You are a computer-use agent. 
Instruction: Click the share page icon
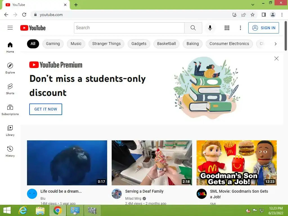coord(244,15)
